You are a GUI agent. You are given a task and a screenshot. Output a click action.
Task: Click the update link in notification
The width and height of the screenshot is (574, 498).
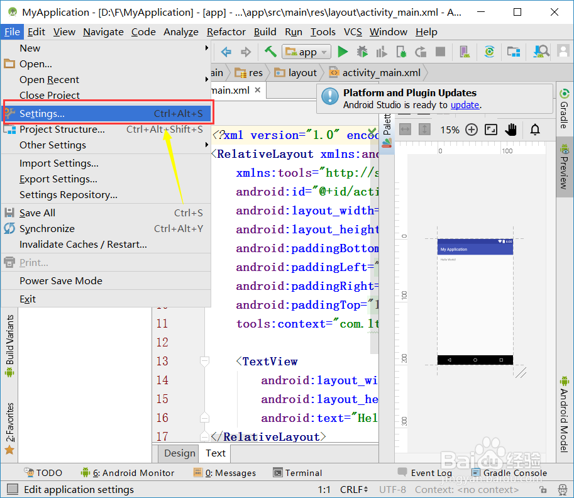click(x=465, y=105)
